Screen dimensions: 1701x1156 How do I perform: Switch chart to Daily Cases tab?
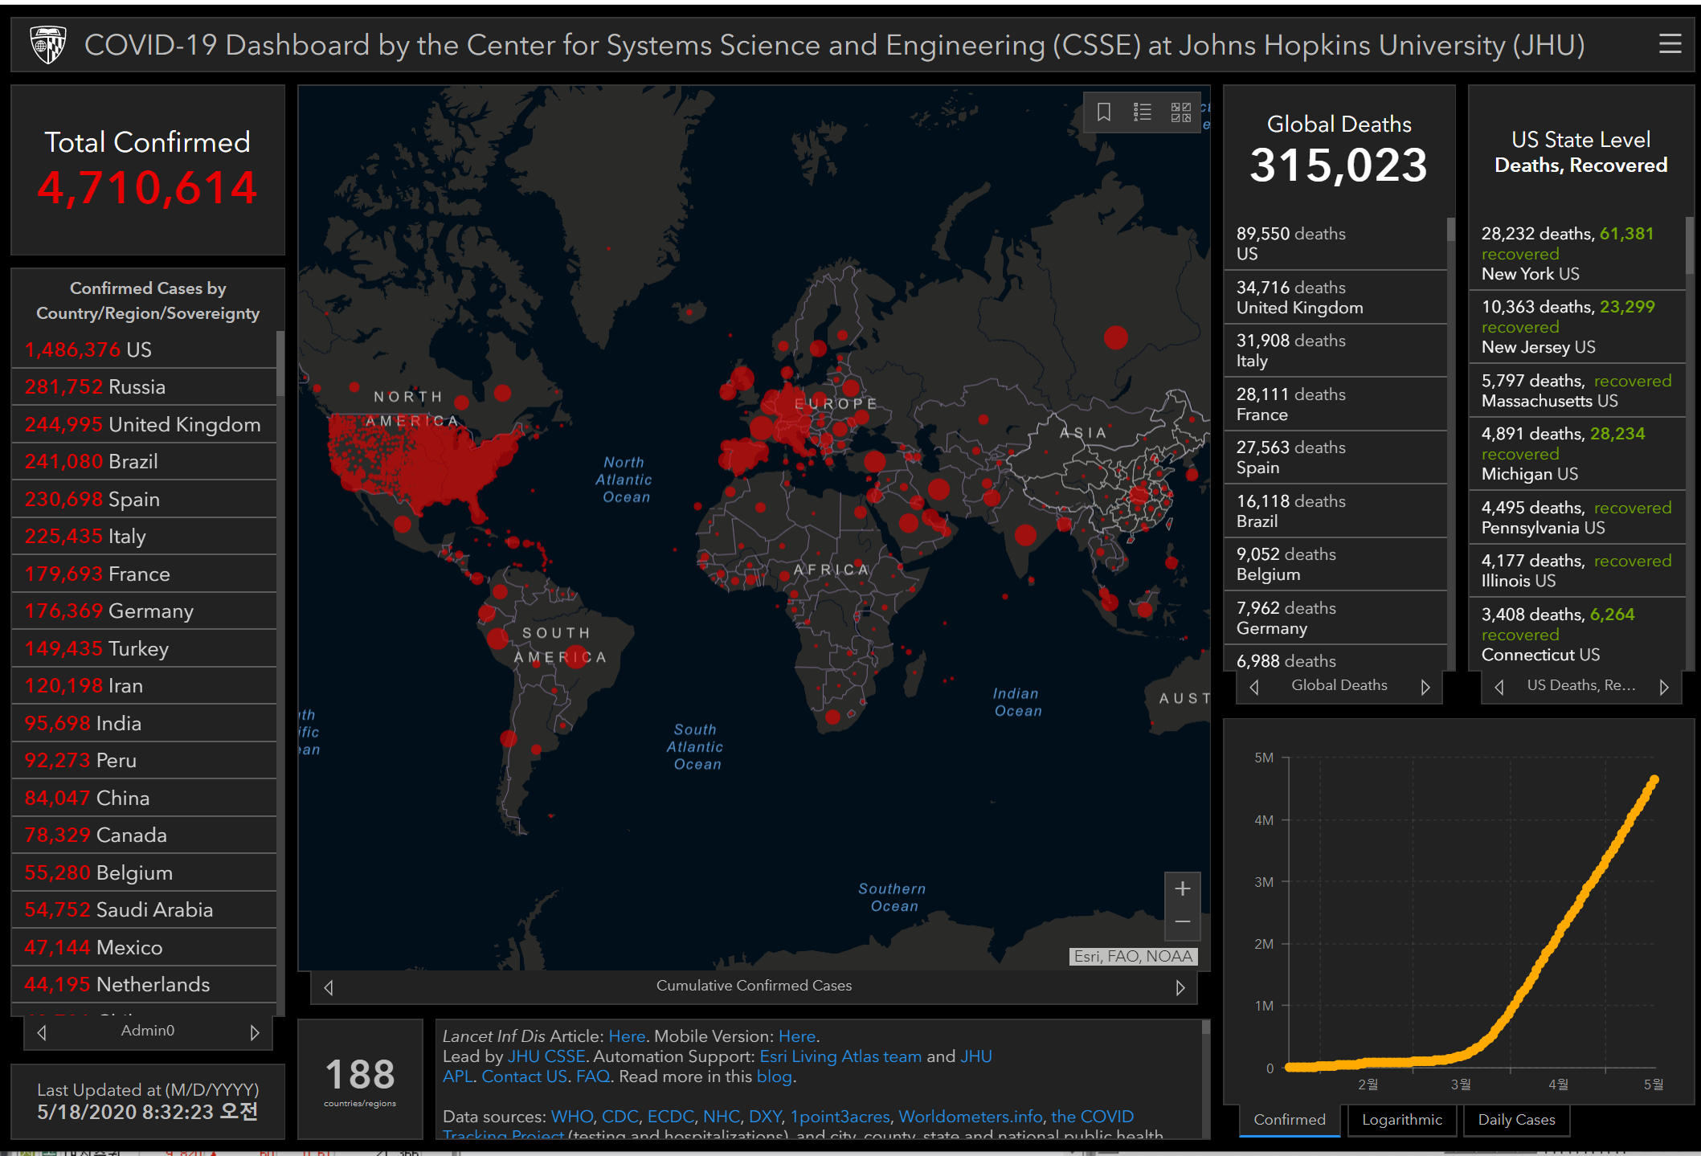click(x=1515, y=1120)
